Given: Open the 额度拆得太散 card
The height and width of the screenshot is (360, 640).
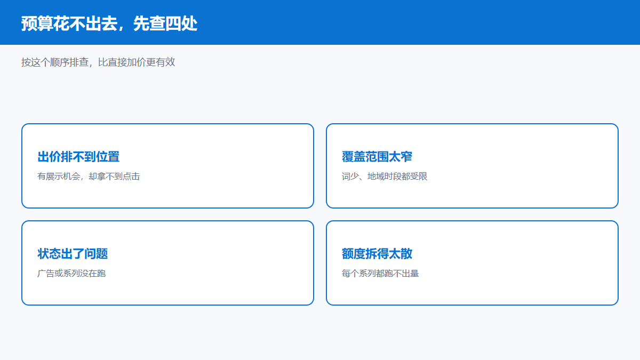Looking at the screenshot, I should click(x=472, y=263).
